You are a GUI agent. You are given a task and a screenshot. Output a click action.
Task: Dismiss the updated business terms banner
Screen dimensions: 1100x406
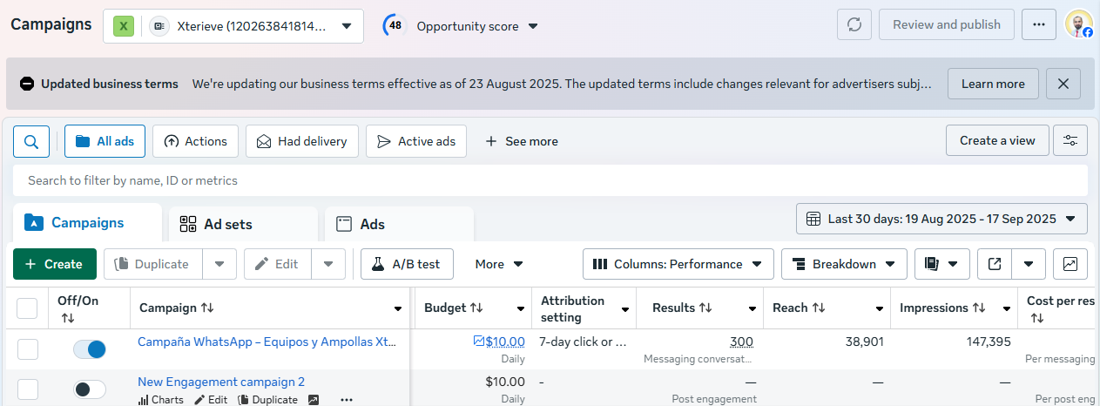coord(1063,84)
